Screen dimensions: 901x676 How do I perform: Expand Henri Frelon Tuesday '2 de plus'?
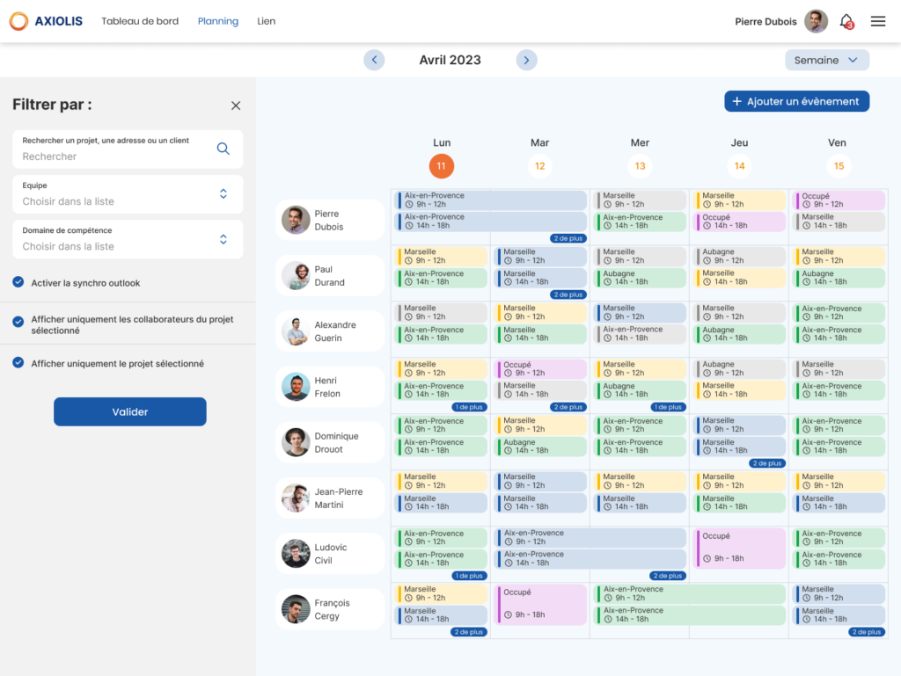point(568,407)
